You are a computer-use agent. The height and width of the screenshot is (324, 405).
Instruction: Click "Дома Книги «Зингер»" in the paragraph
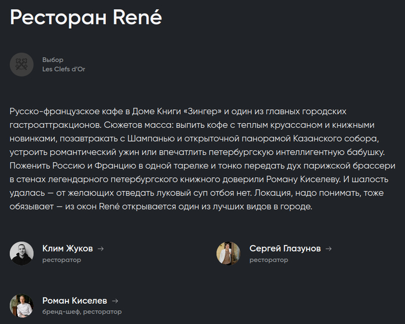[177, 111]
